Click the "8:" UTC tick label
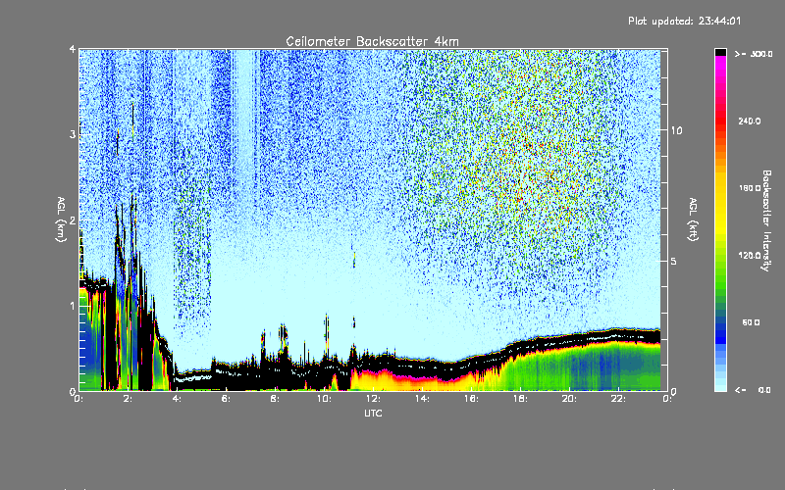This screenshot has width=785, height=490. click(275, 399)
